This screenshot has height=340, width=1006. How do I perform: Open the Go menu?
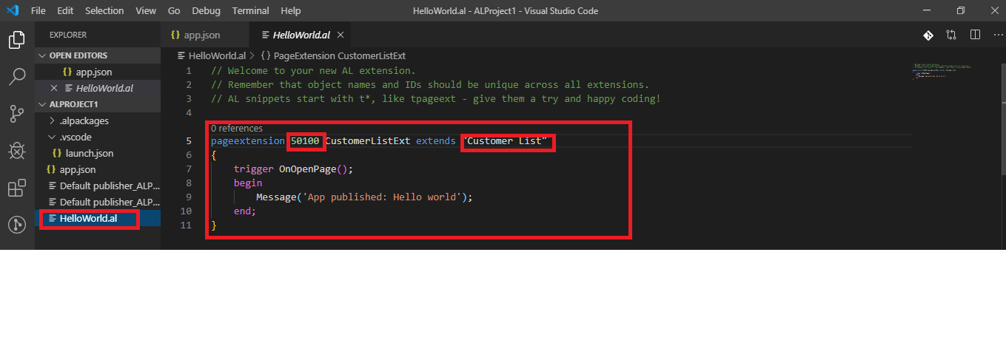(174, 11)
